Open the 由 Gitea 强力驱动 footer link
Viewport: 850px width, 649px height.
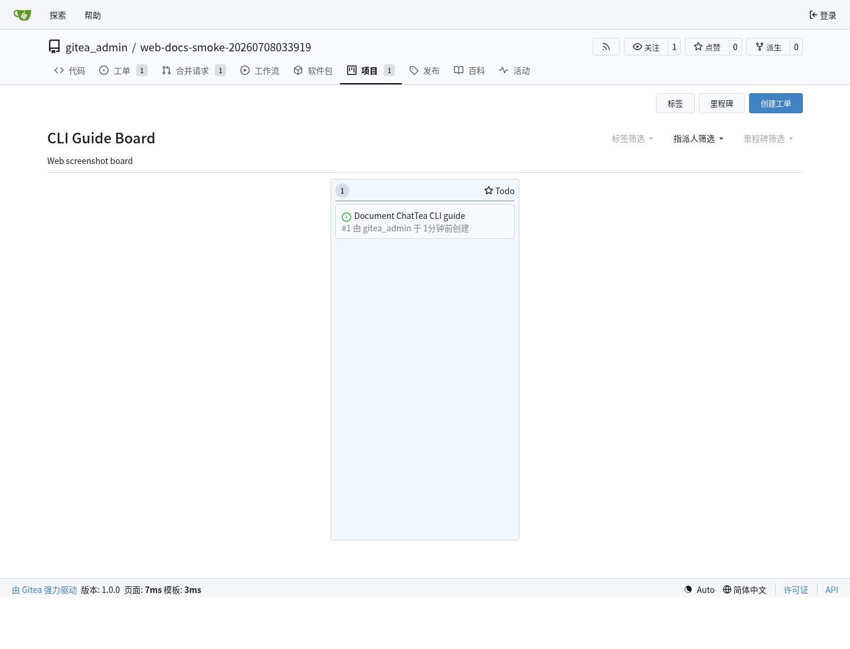tap(45, 590)
